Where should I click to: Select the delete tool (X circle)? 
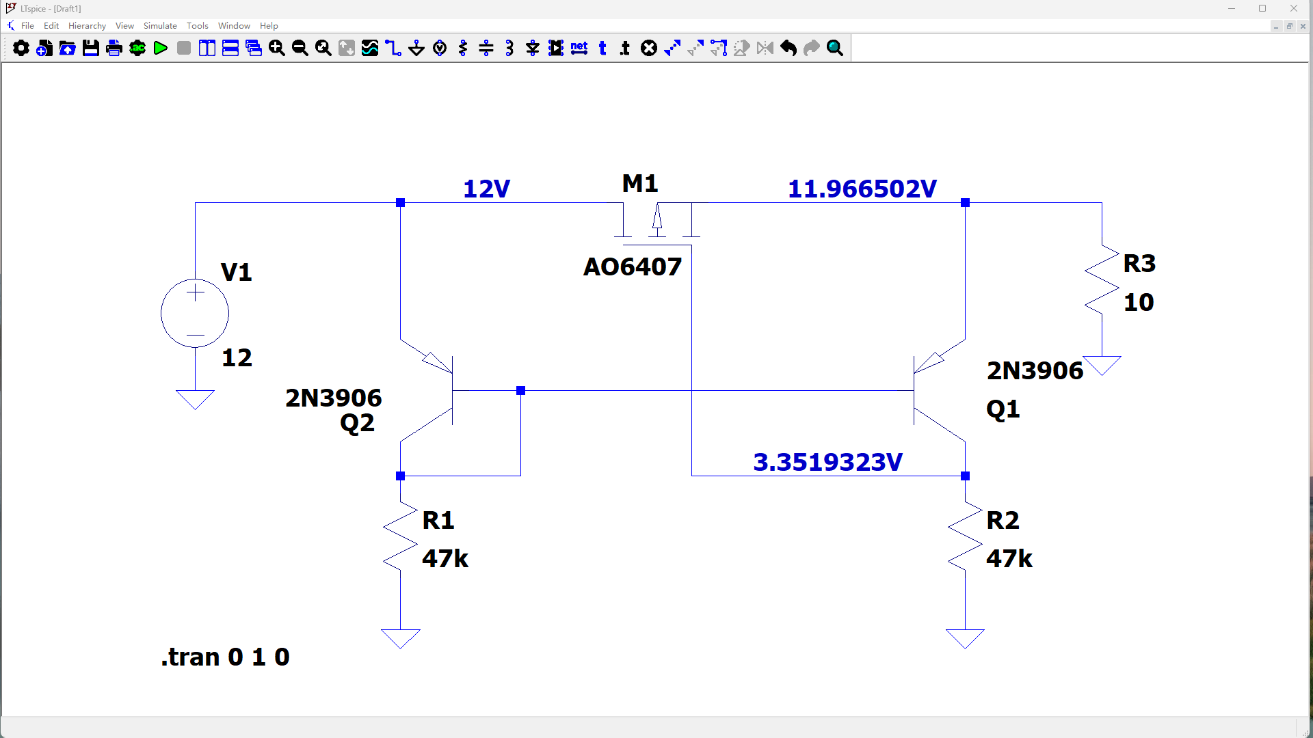pyautogui.click(x=649, y=48)
